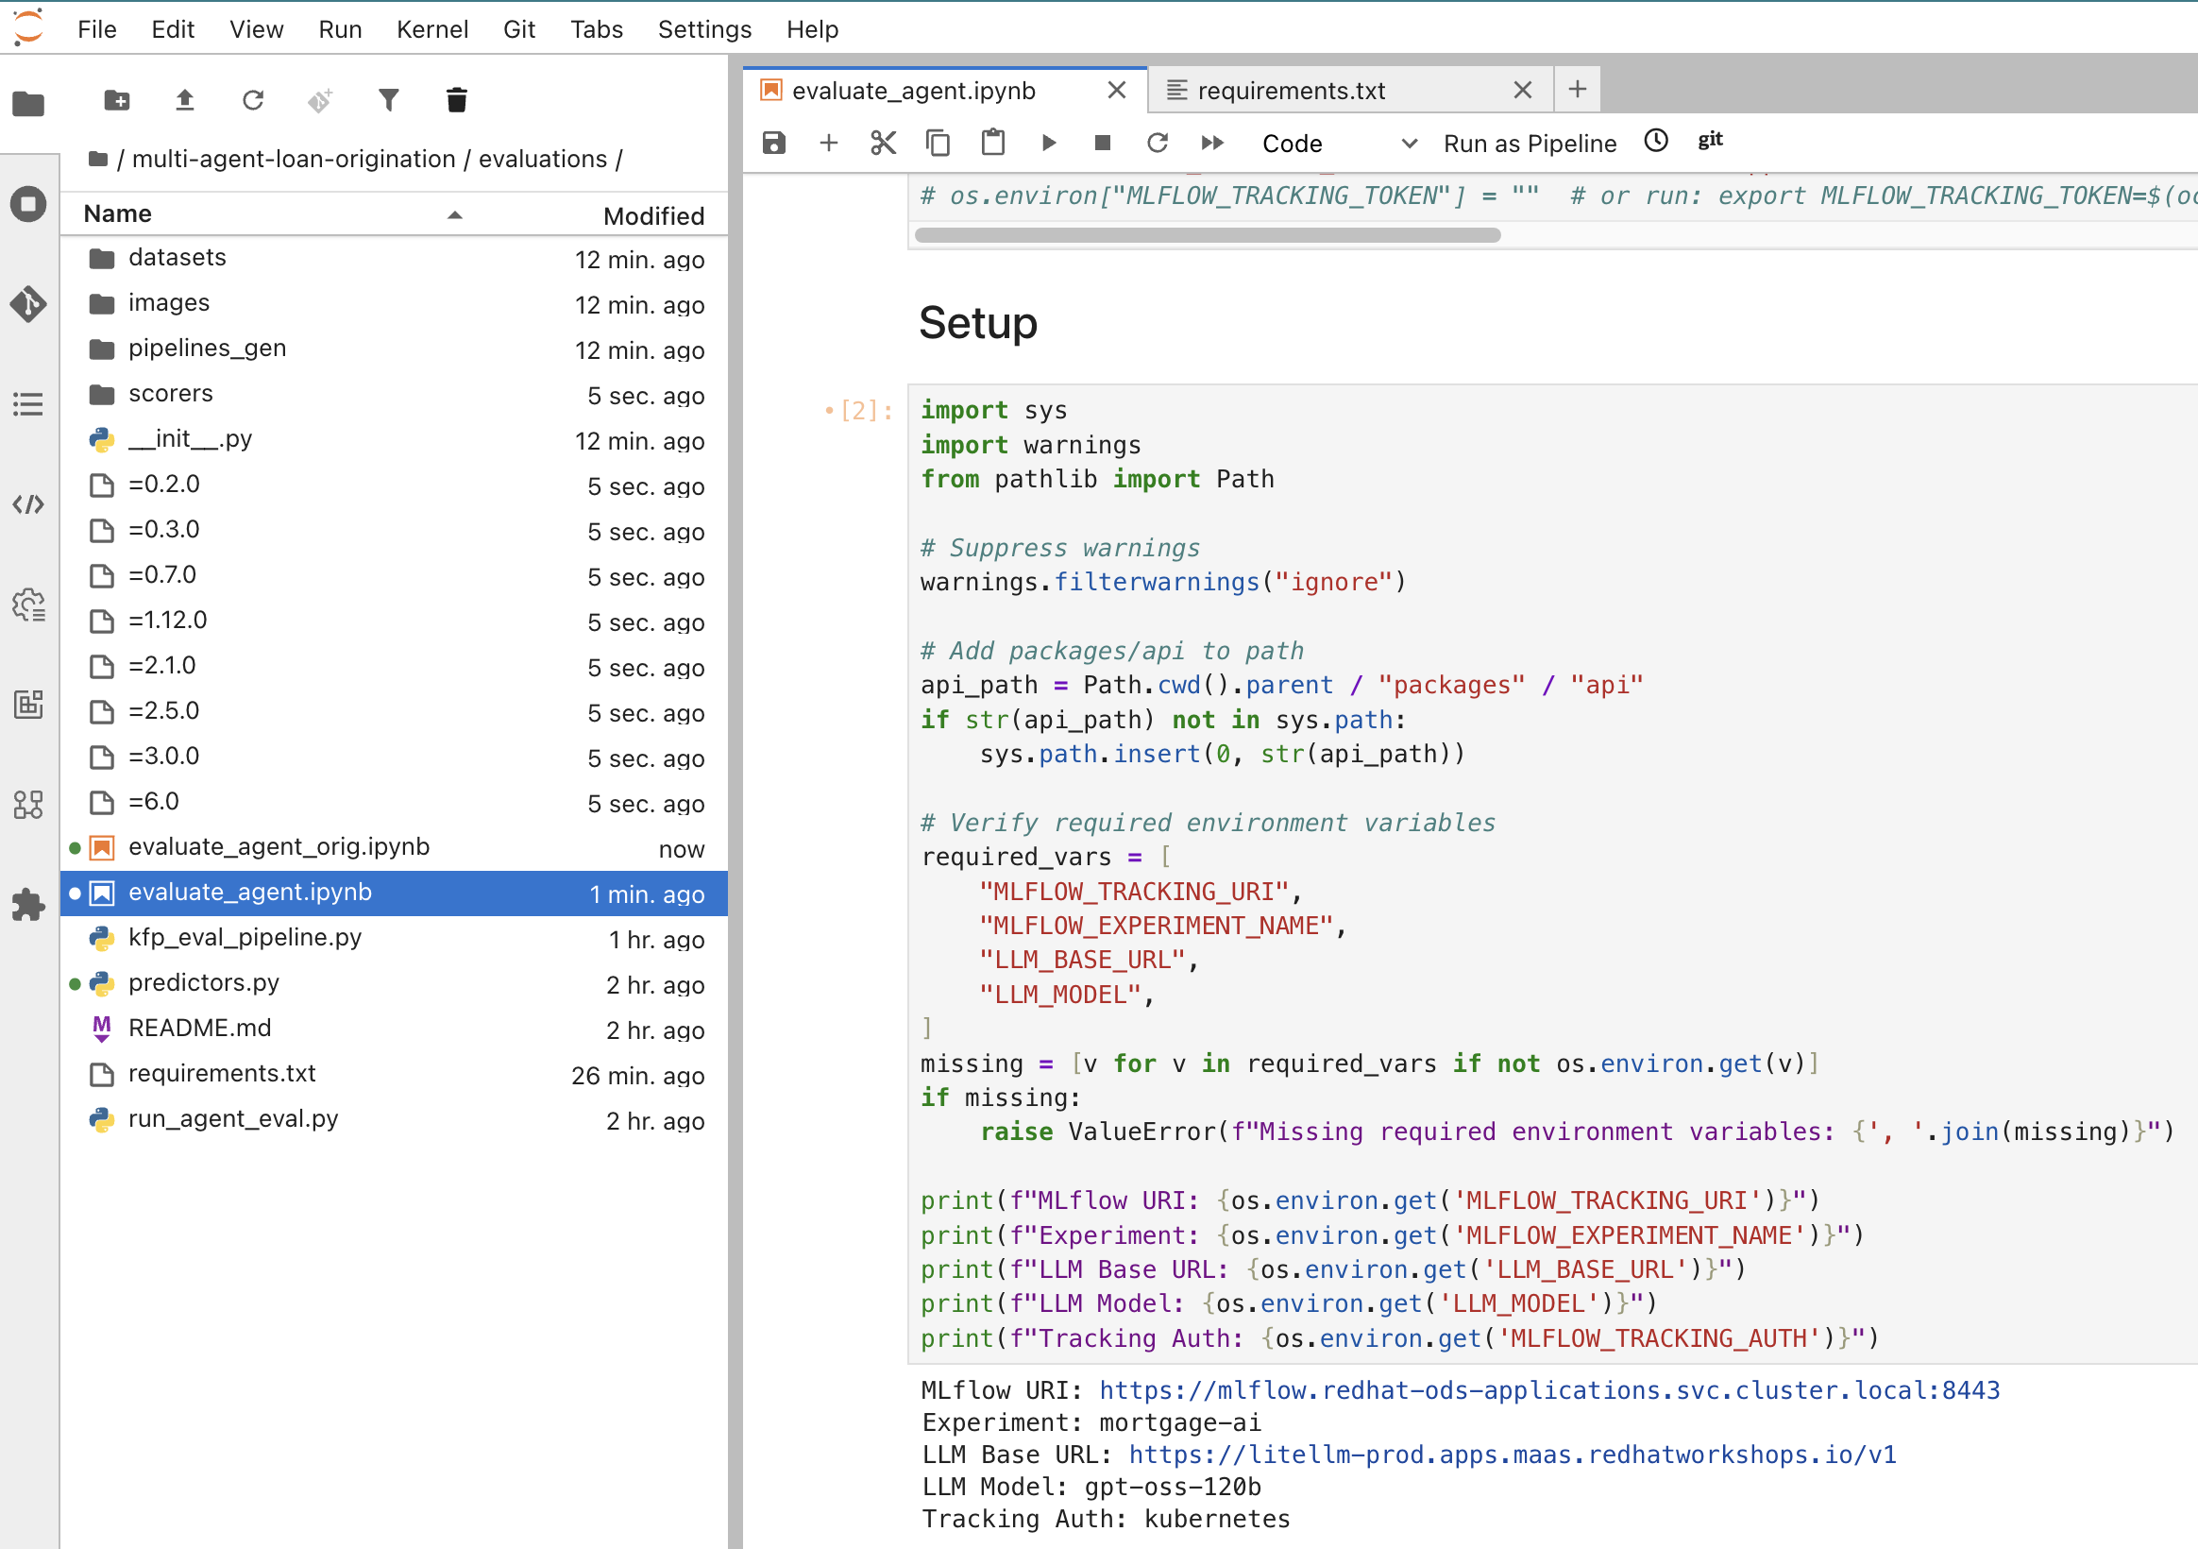
Task: Open the Extension Manager puzzle icon
Action: 28,903
